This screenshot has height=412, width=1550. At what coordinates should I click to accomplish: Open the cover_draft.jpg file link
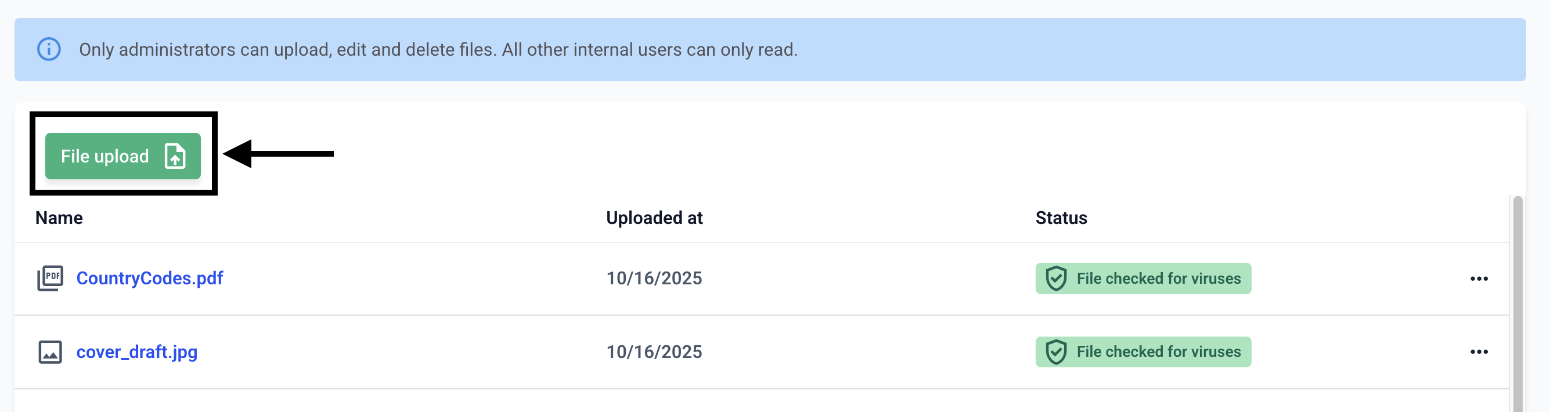click(136, 352)
